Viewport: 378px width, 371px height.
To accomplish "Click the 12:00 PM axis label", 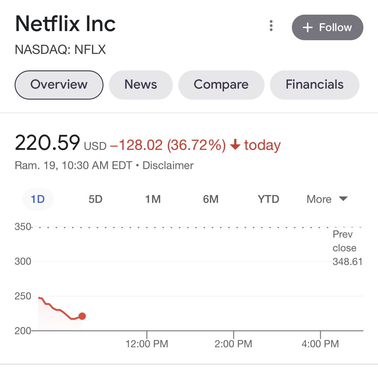I will (x=147, y=344).
